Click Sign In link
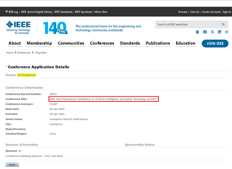This screenshot has height=169, width=232. [x=227, y=12]
